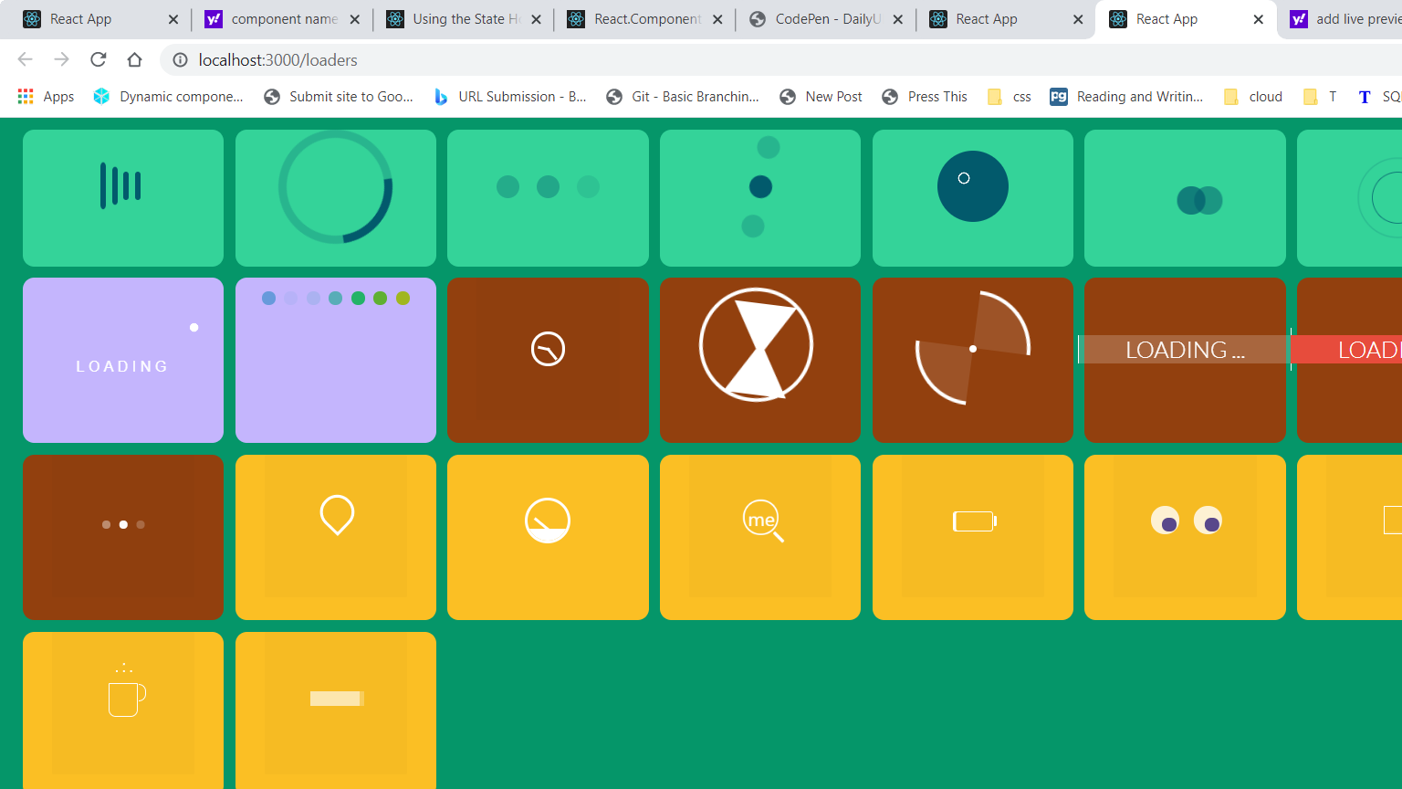Click the googly eyes loader icon
The width and height of the screenshot is (1402, 789).
(1186, 521)
